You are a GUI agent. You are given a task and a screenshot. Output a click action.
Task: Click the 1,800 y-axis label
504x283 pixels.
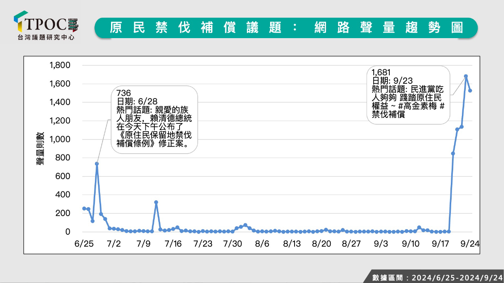[59, 65]
